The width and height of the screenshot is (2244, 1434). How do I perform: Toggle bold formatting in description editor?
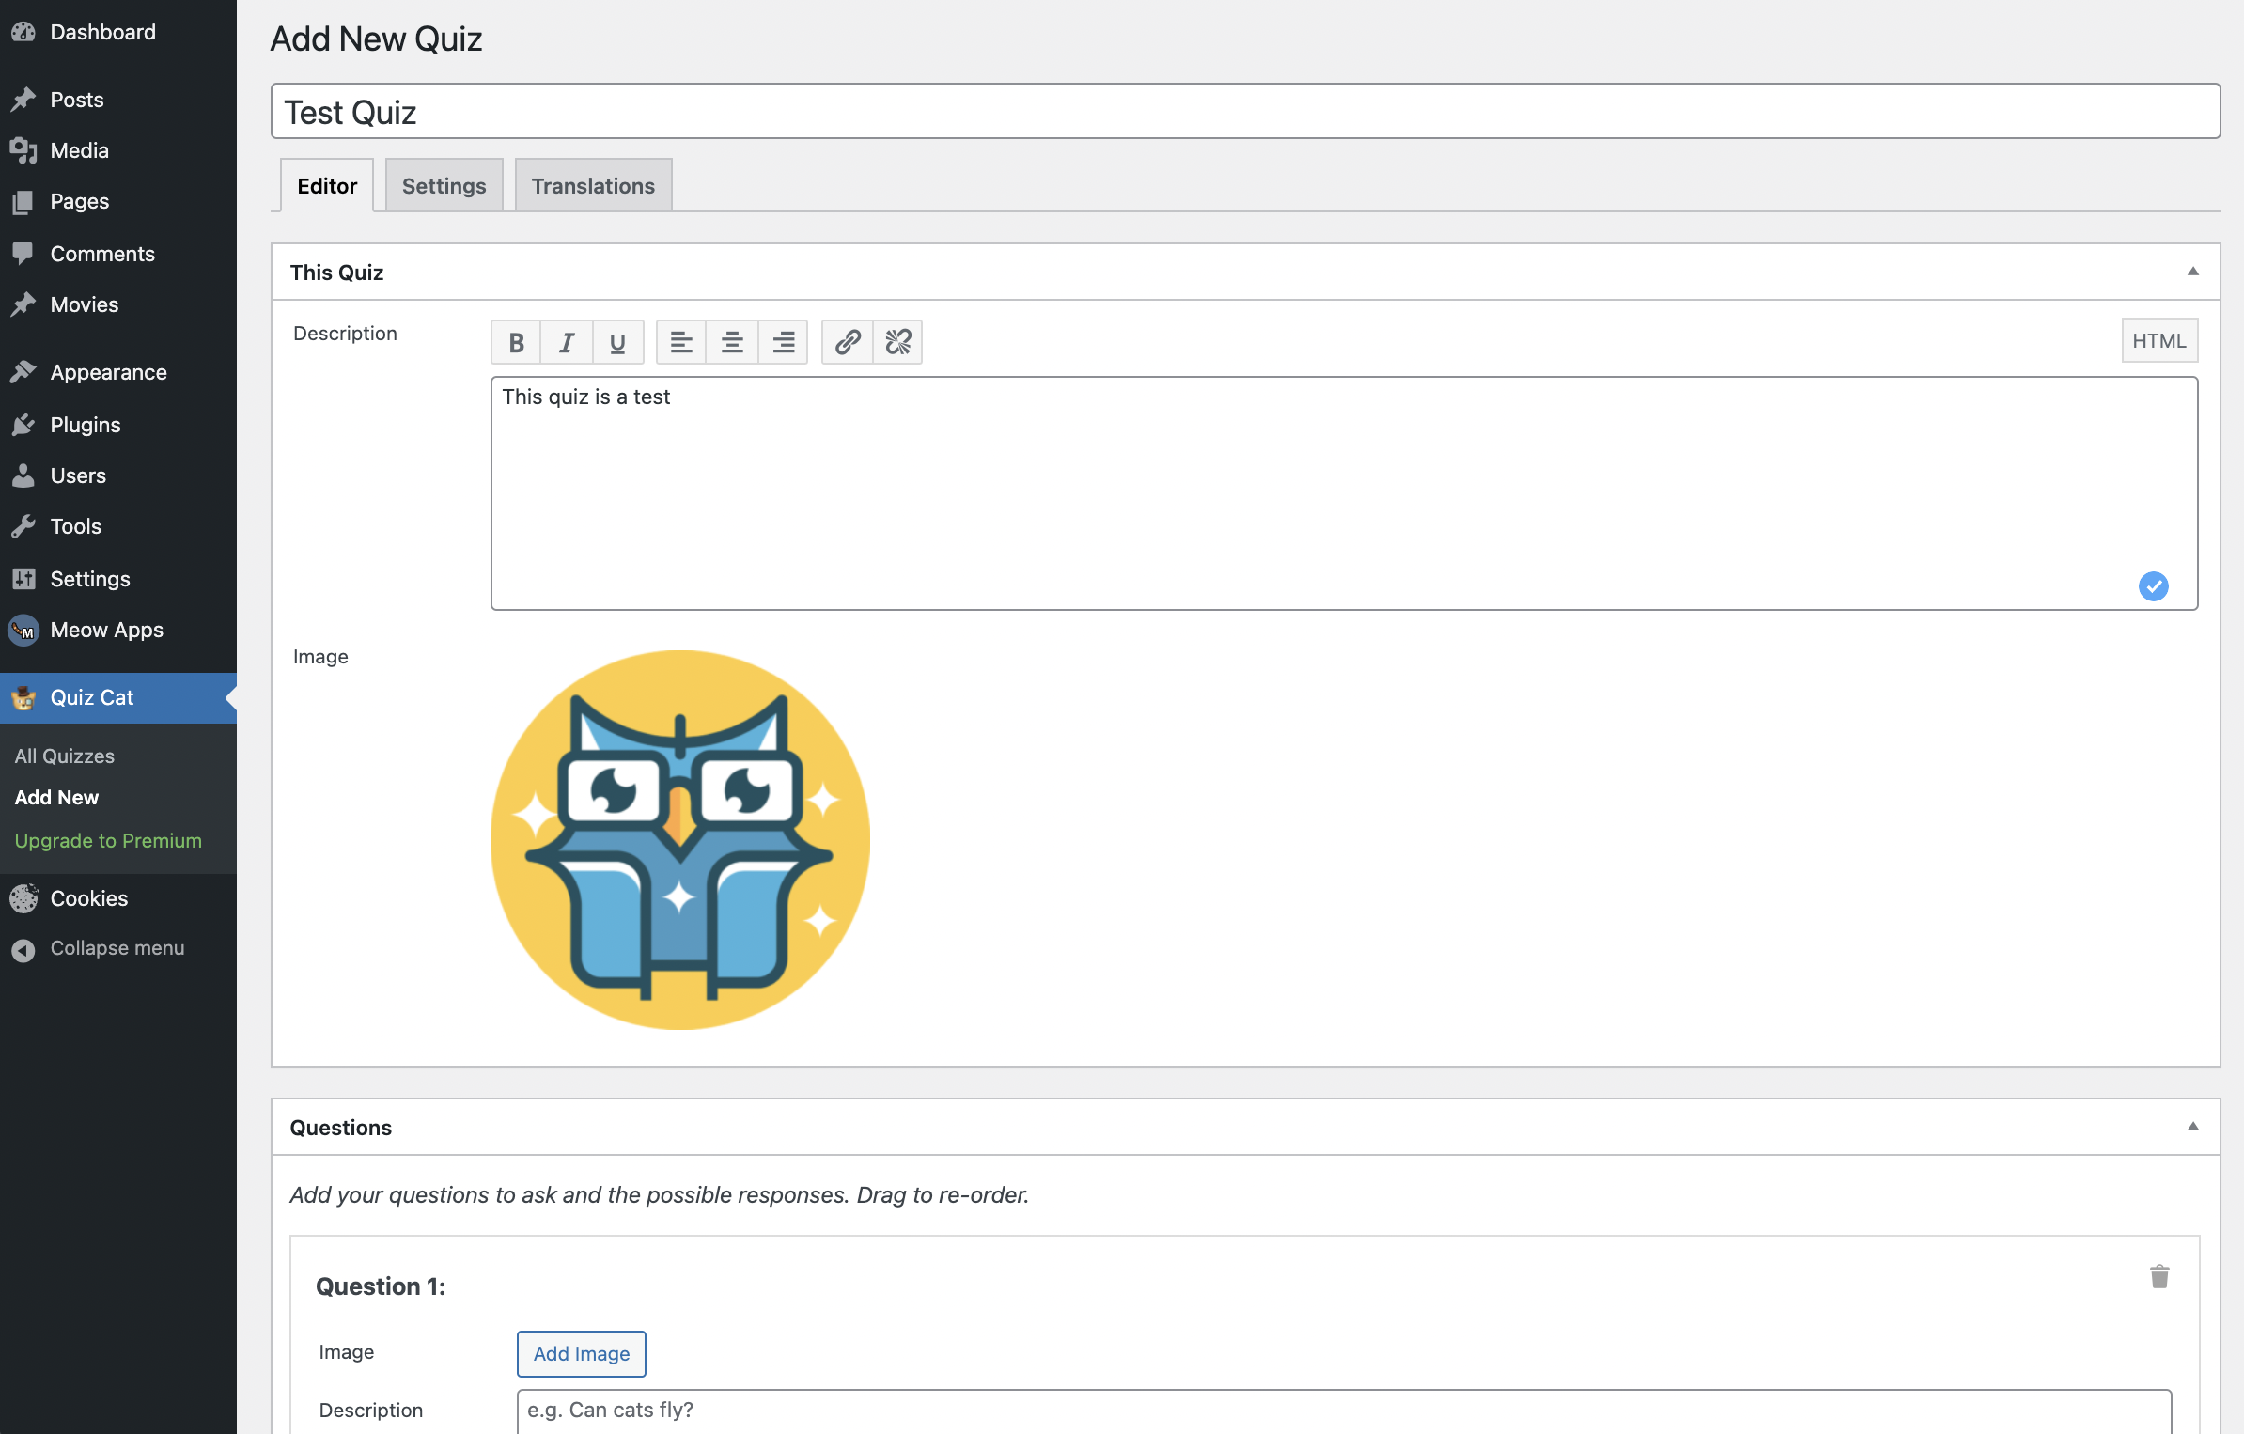click(516, 342)
